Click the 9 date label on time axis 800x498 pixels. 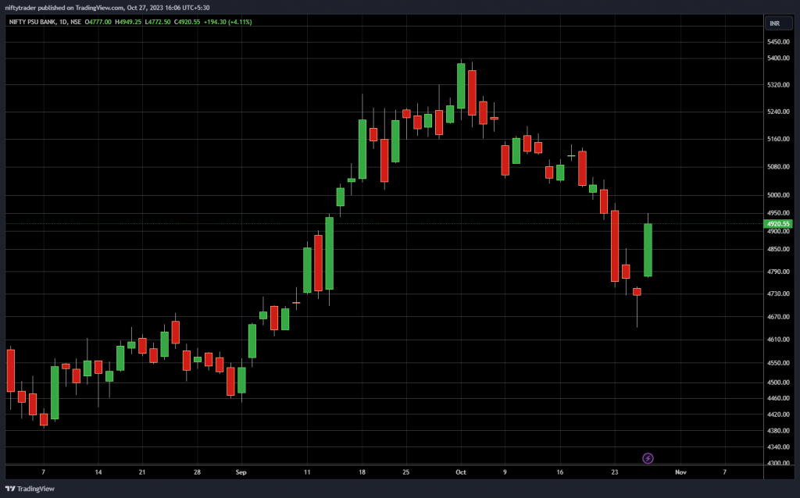(505, 472)
